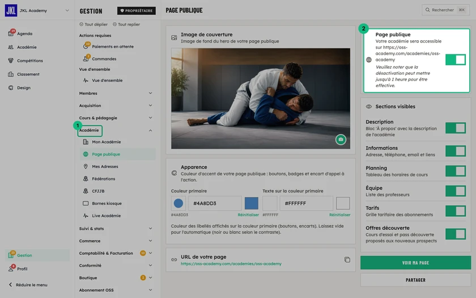Collapse the Académie section chevron
Image resolution: width=476 pixels, height=298 pixels.
[x=150, y=131]
